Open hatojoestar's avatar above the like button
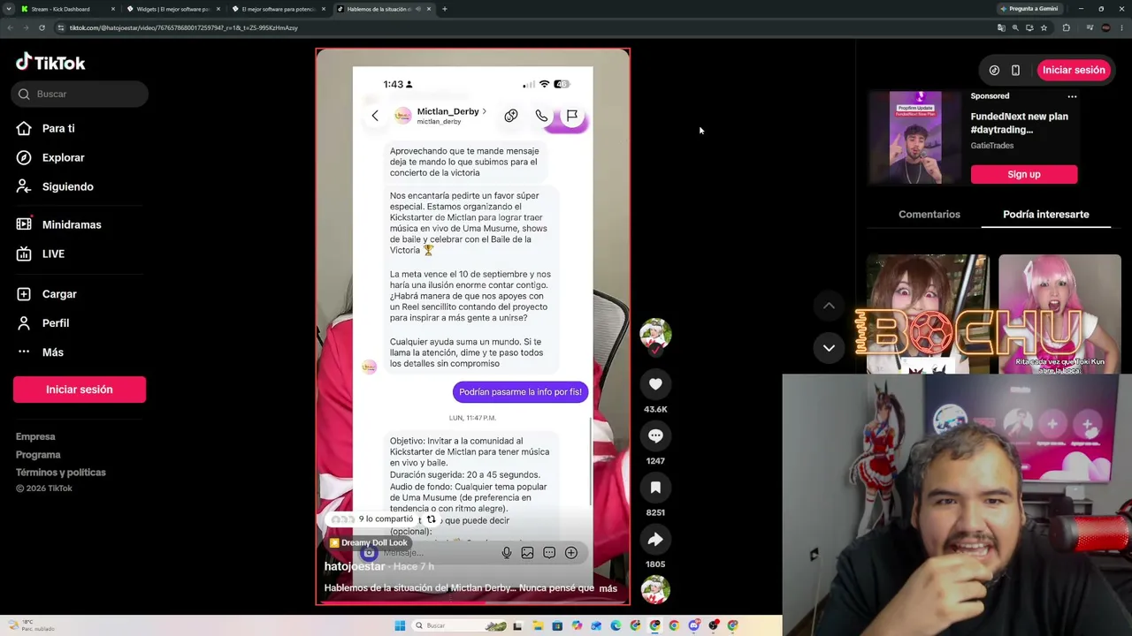This screenshot has width=1132, height=636. pos(655,334)
